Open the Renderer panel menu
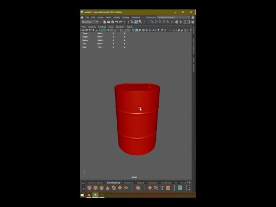The image size is (276, 207). point(120,27)
